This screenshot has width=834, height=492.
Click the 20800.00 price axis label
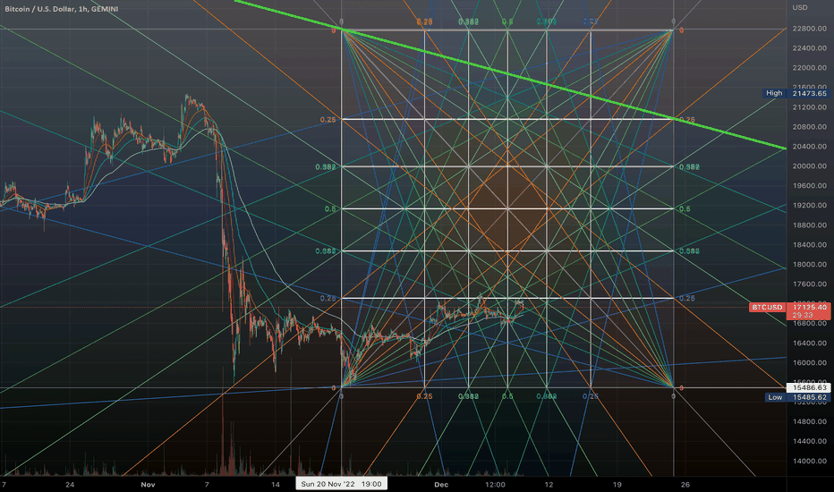pyautogui.click(x=810, y=127)
